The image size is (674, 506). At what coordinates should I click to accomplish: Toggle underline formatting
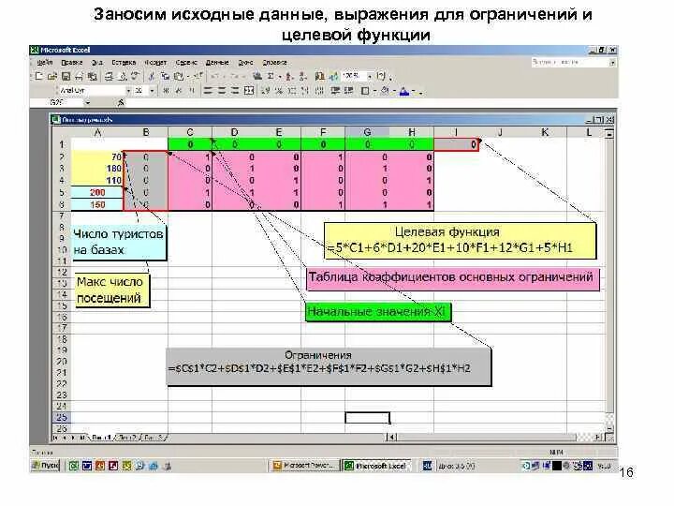[192, 91]
